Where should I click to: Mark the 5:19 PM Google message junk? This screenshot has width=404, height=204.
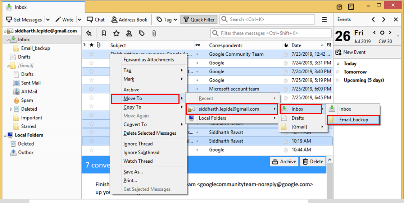286,80
